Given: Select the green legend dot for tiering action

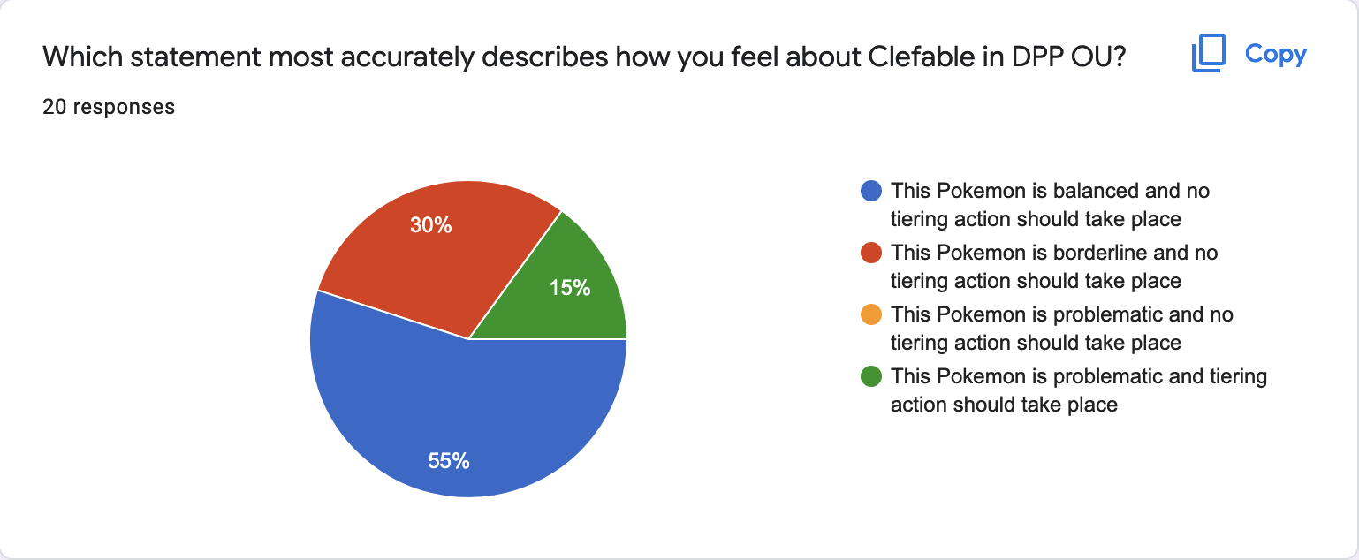Looking at the screenshot, I should point(871,376).
